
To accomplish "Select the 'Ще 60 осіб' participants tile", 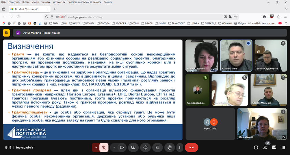I will tap(210, 124).
